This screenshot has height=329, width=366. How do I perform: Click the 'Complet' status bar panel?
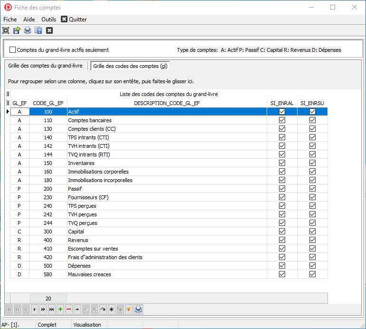53,325
